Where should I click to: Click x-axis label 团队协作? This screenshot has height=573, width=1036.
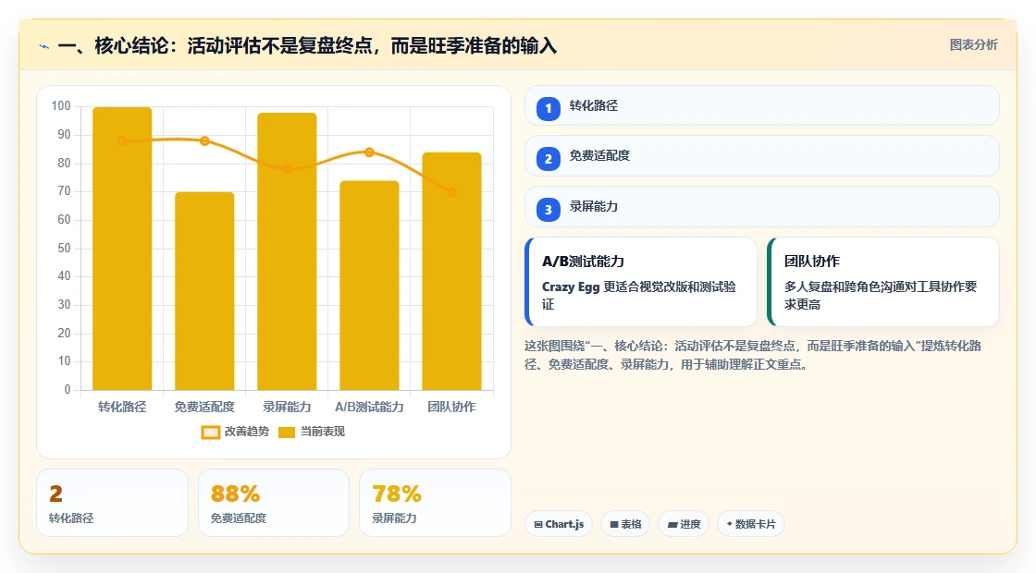[452, 408]
